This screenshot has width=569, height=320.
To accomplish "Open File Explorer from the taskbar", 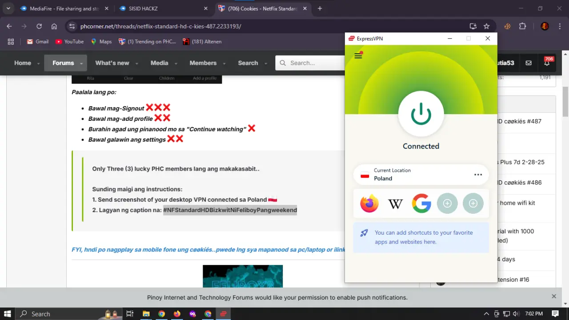I will [146, 314].
